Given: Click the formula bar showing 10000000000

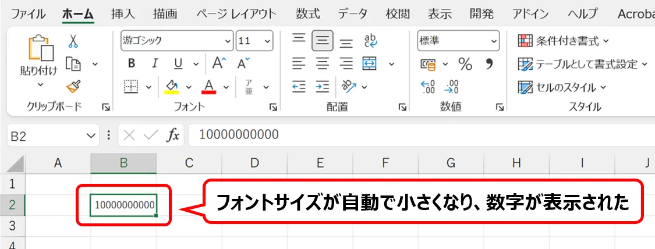Looking at the screenshot, I should pos(422,135).
